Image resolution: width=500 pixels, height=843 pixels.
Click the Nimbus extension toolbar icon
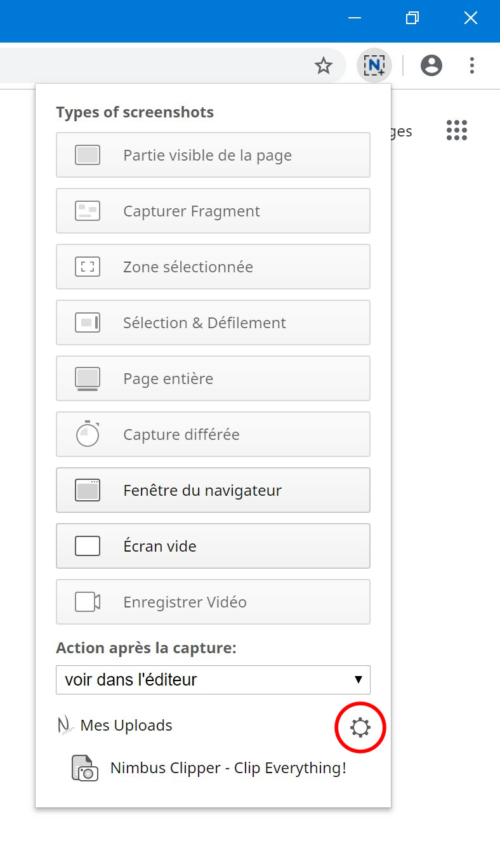point(374,65)
